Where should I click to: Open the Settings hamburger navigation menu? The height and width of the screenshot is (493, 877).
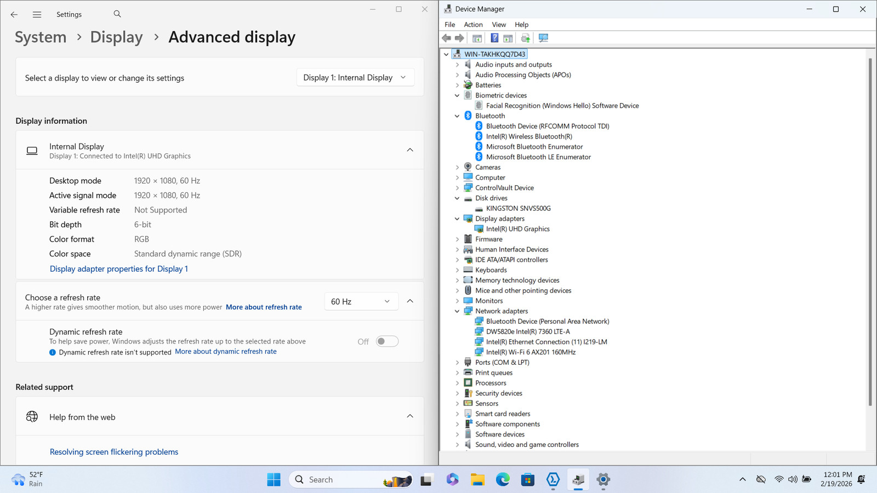(x=37, y=15)
